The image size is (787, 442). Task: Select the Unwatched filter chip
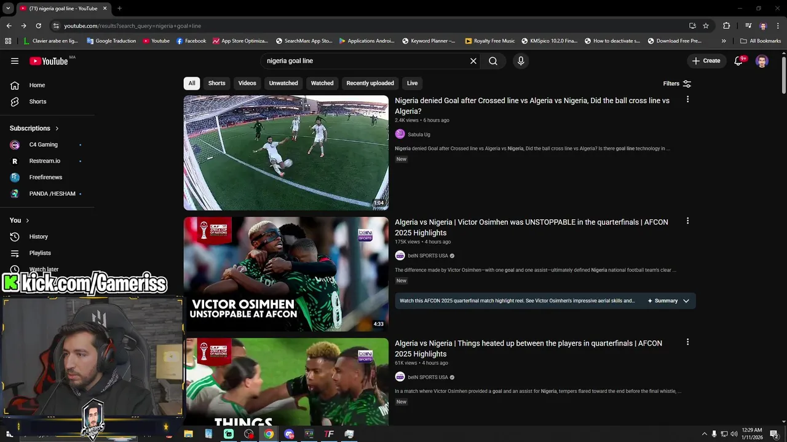coord(283,83)
